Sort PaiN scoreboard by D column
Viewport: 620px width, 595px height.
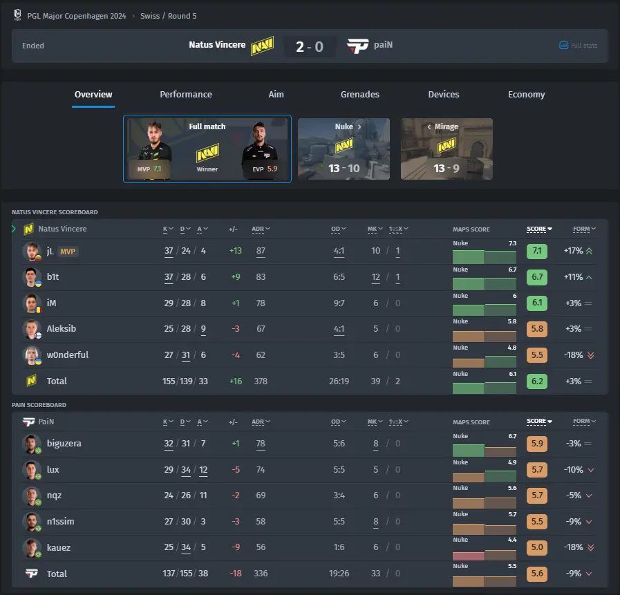(185, 422)
